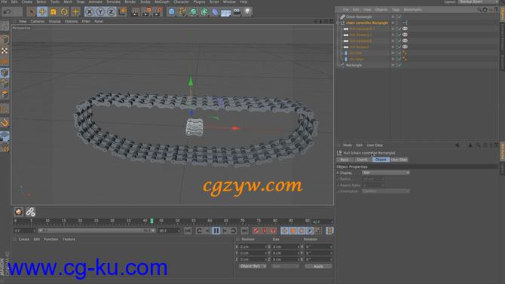Toggle Parameter keyframe recording P button
The height and width of the screenshot is (284, 505).
coord(310,231)
